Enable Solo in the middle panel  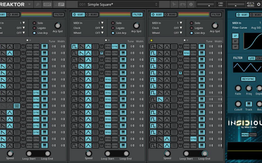[113, 23]
